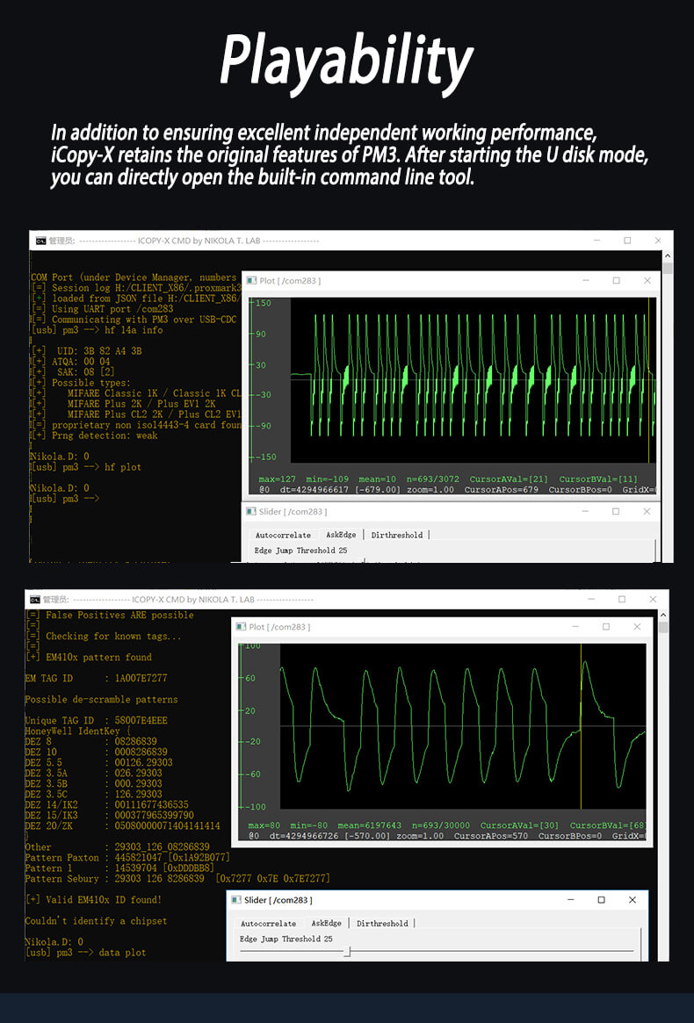Click the CMD icon in the EM410x screenshot title bar
The image size is (694, 1023).
[x=35, y=599]
